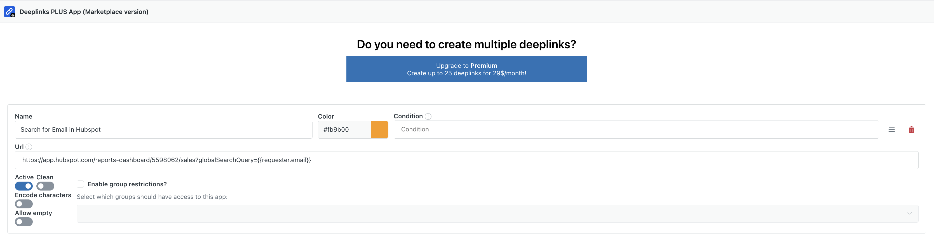Click the Condition input field
Viewport: 934px width, 236px height.
pyautogui.click(x=636, y=129)
